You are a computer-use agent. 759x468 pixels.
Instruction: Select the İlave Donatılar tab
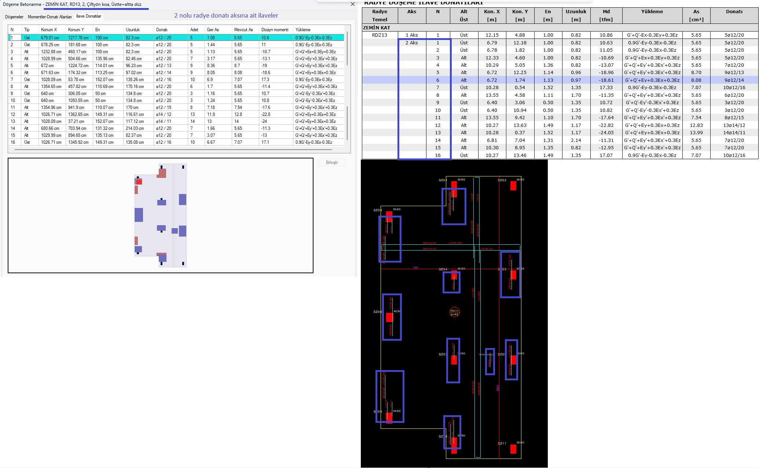[x=89, y=16]
